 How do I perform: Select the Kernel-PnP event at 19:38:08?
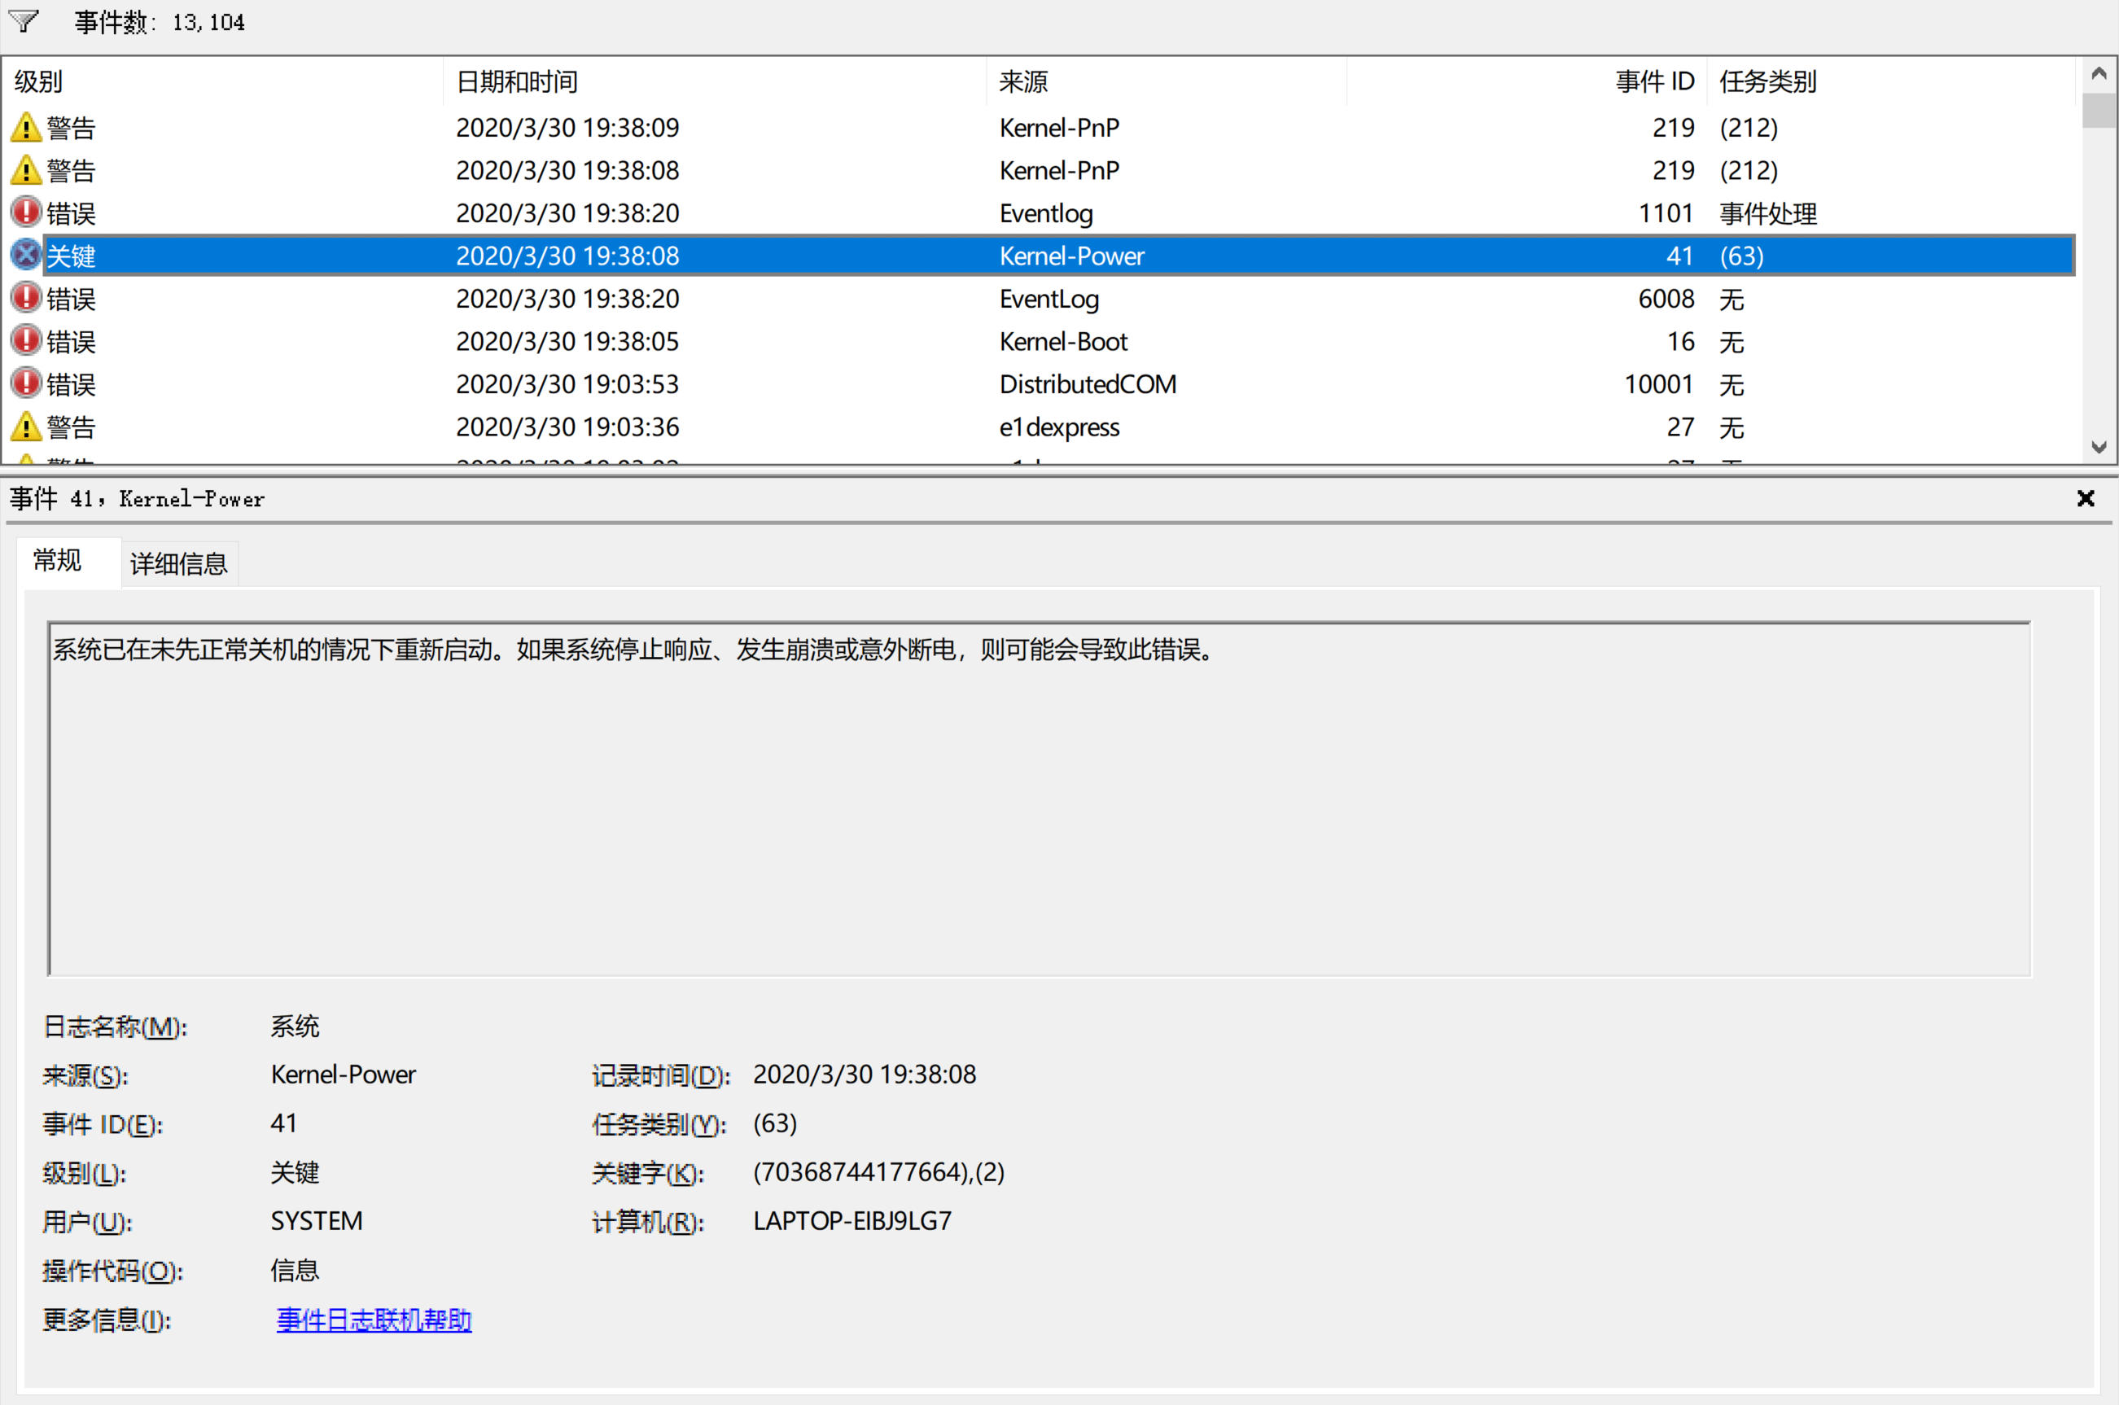[567, 170]
